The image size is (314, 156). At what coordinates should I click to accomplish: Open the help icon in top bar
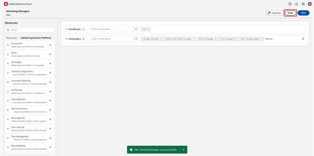290,4
